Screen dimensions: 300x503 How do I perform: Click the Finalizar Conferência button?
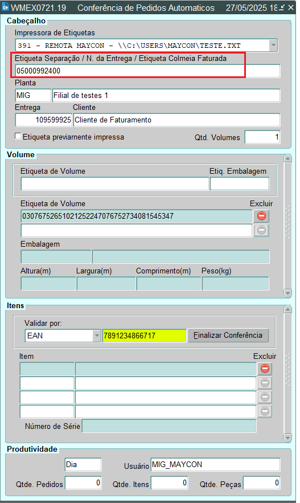coord(228,336)
